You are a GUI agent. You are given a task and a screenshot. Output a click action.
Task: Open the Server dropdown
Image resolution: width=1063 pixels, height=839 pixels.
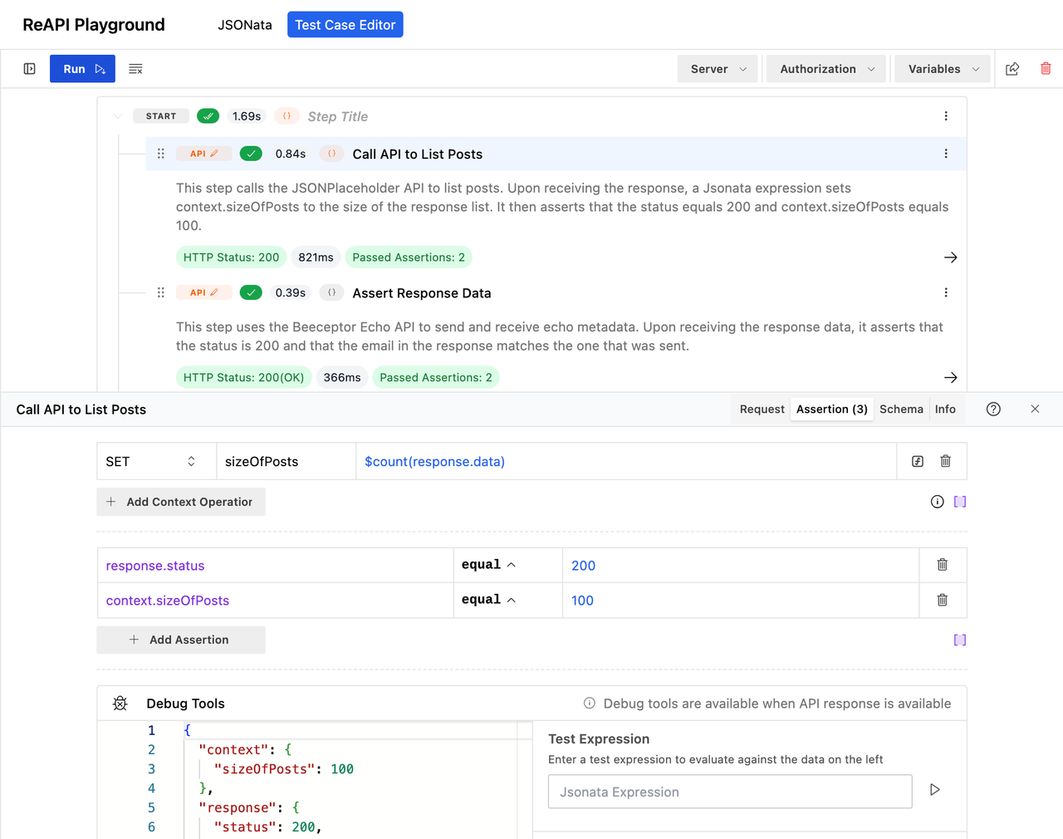(x=718, y=69)
